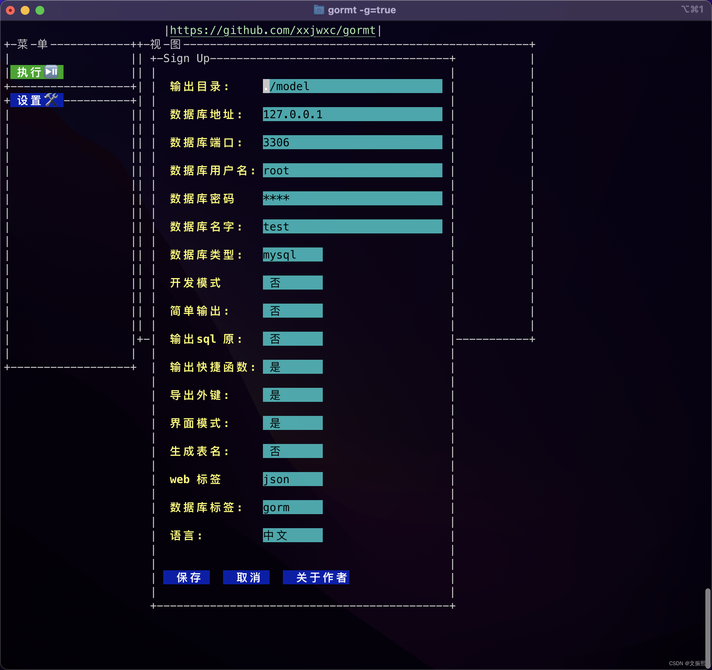
Task: Click the yellow minimize window button
Action: click(25, 10)
